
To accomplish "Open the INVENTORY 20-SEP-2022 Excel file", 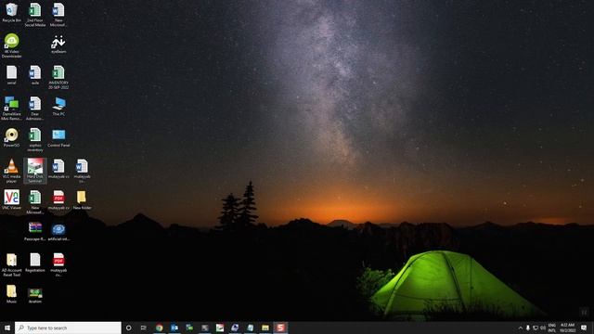I will click(58, 77).
